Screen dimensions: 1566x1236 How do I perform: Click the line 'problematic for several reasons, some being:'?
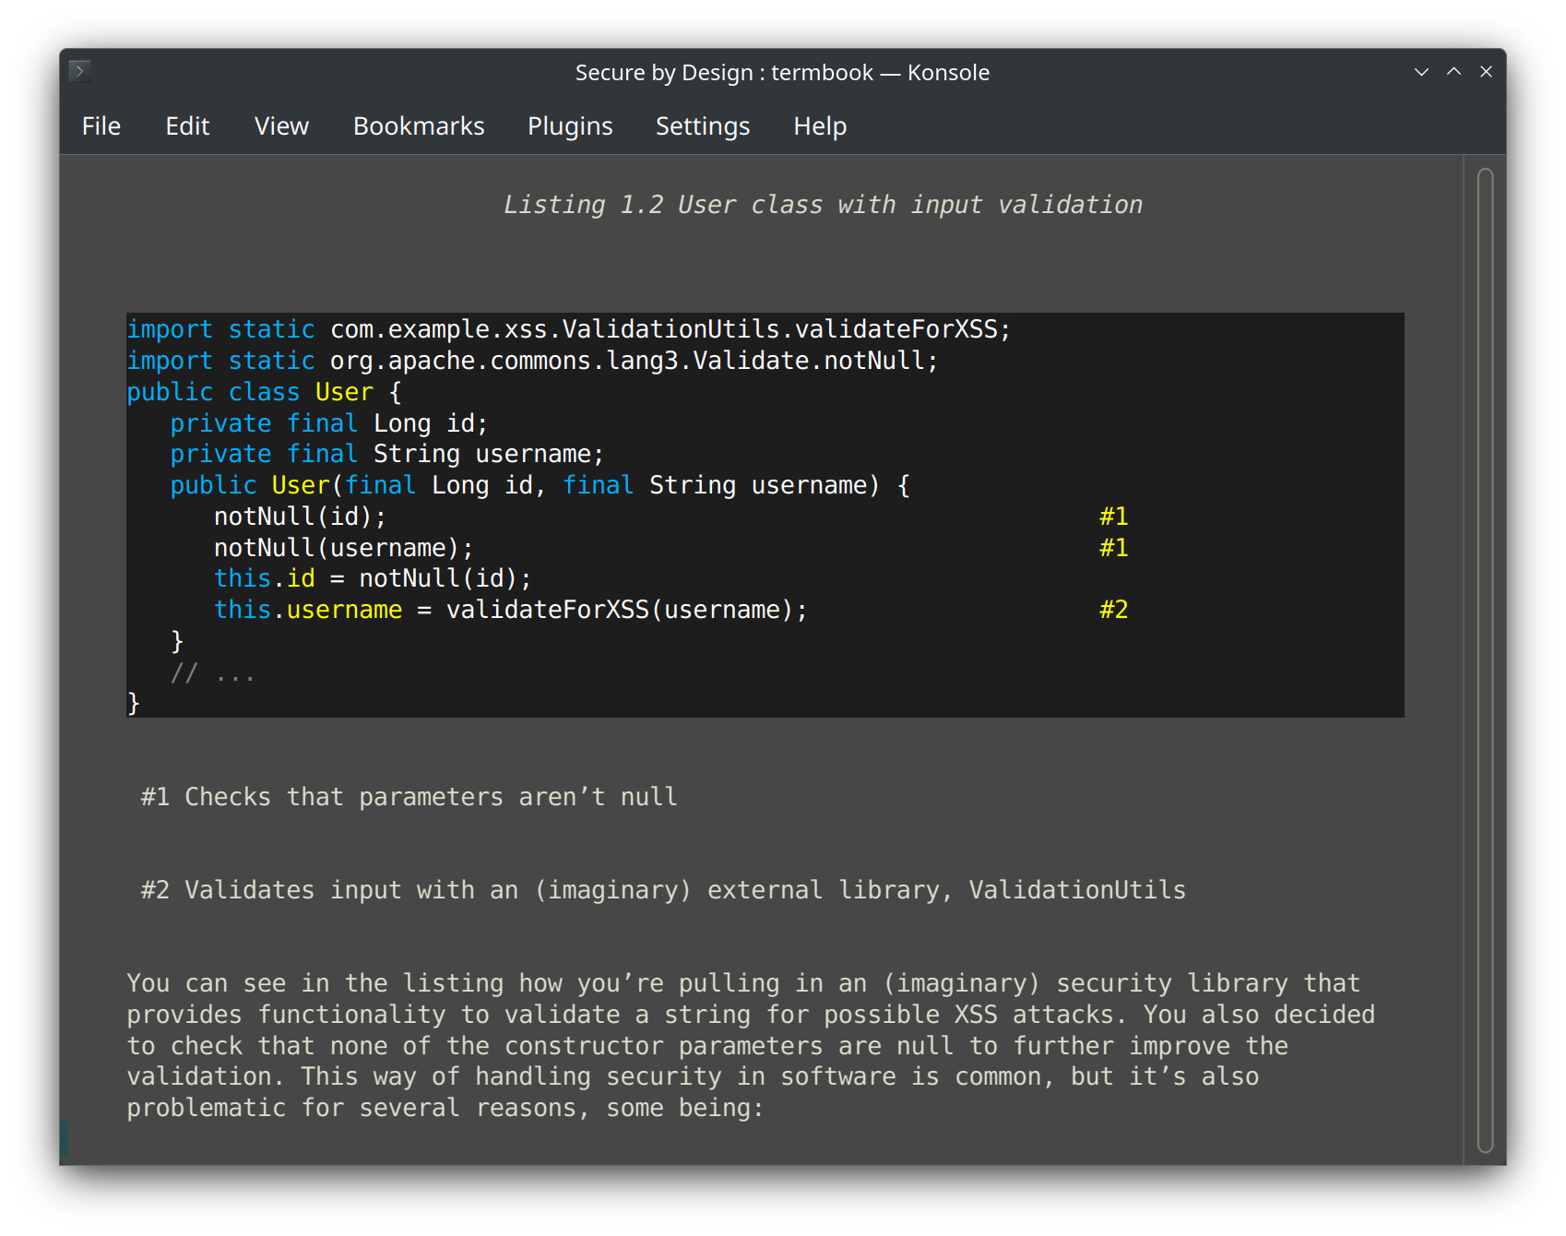[445, 1108]
